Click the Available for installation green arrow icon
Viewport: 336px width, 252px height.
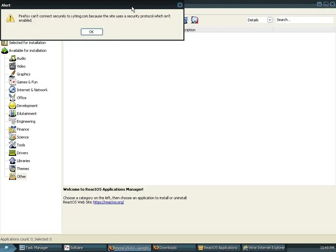5,51
